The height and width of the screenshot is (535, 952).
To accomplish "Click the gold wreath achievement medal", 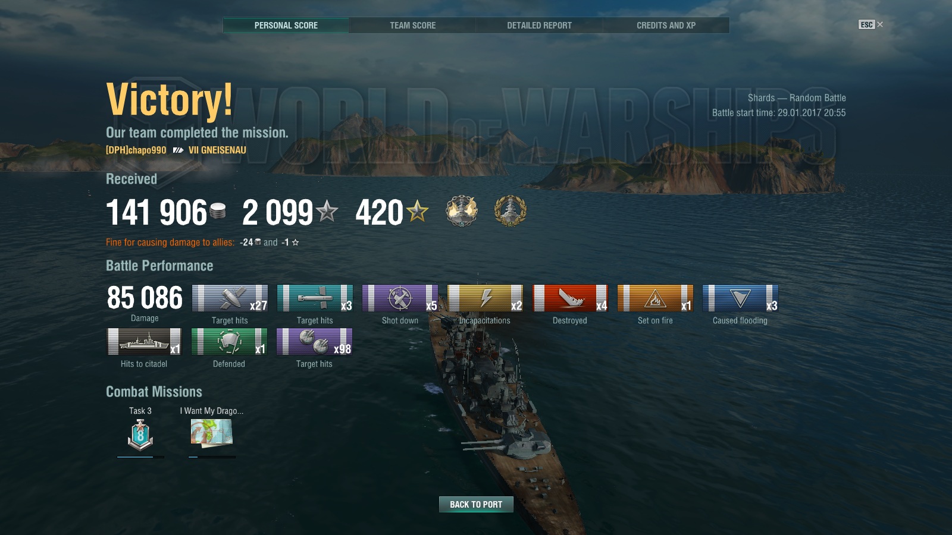I will [511, 211].
